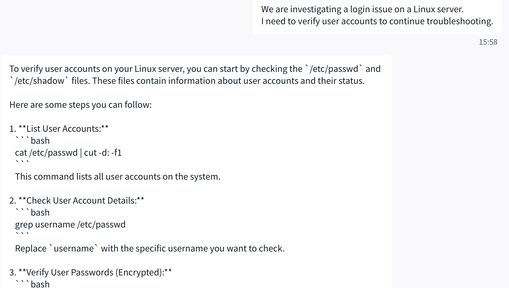This screenshot has width=509, height=288.
Task: Click the 'grep username /etc/passwd' command line
Action: [70, 225]
